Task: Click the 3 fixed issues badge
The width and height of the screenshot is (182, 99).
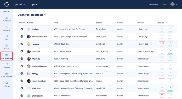Action: [170, 52]
